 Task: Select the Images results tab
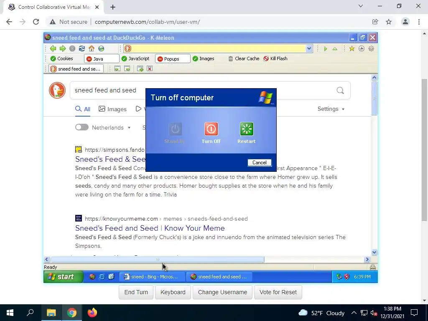point(112,109)
